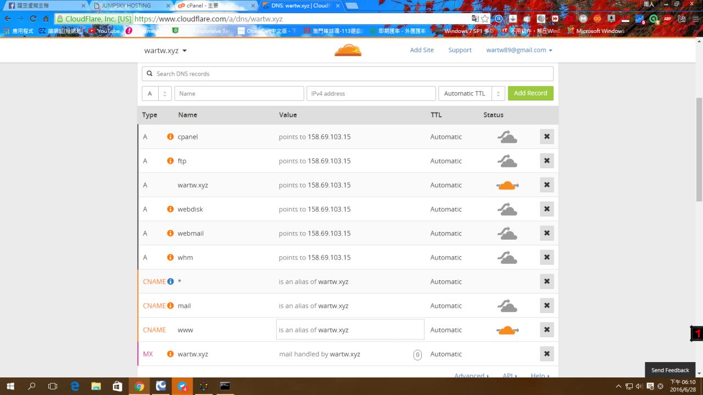
Task: Open wartw89@gmail.com account menu
Action: [x=519, y=50]
